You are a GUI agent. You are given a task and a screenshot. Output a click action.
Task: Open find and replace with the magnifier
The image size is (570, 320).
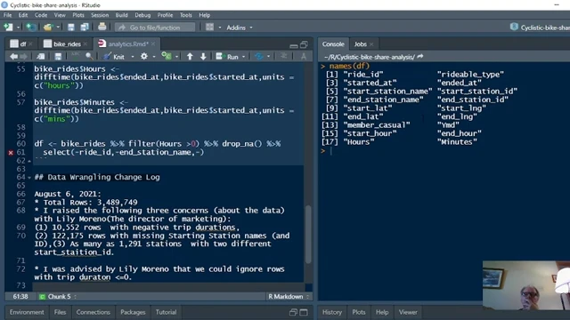tap(89, 56)
